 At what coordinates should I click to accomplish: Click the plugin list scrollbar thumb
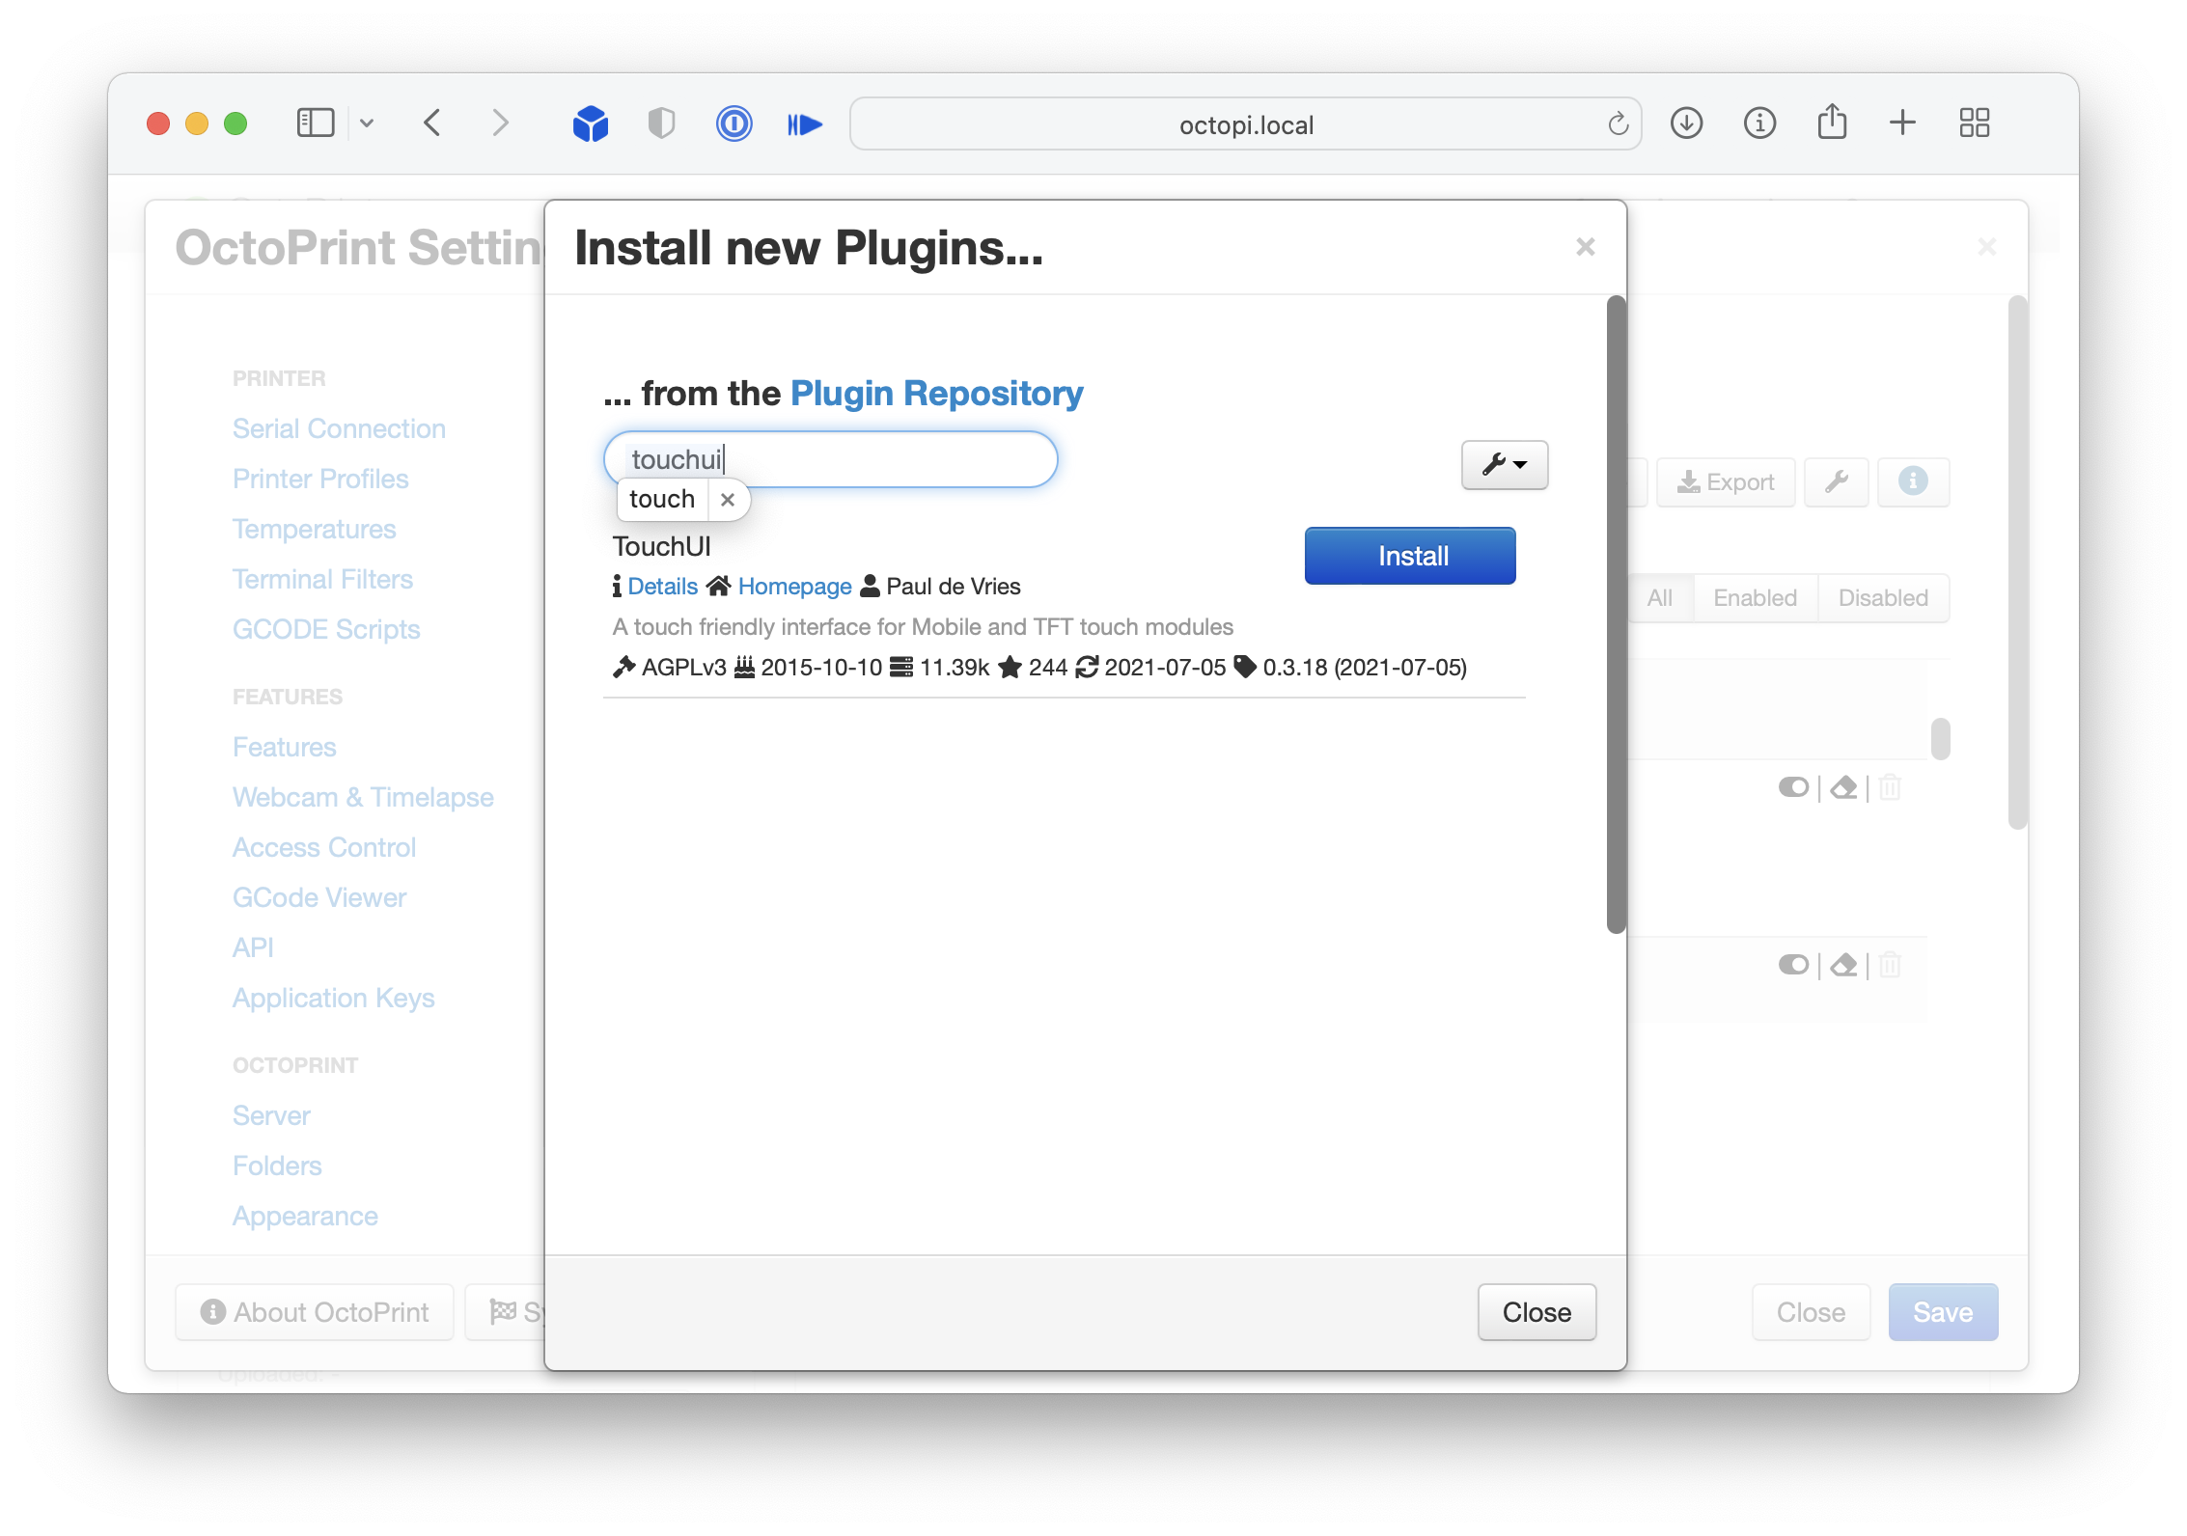1940,739
